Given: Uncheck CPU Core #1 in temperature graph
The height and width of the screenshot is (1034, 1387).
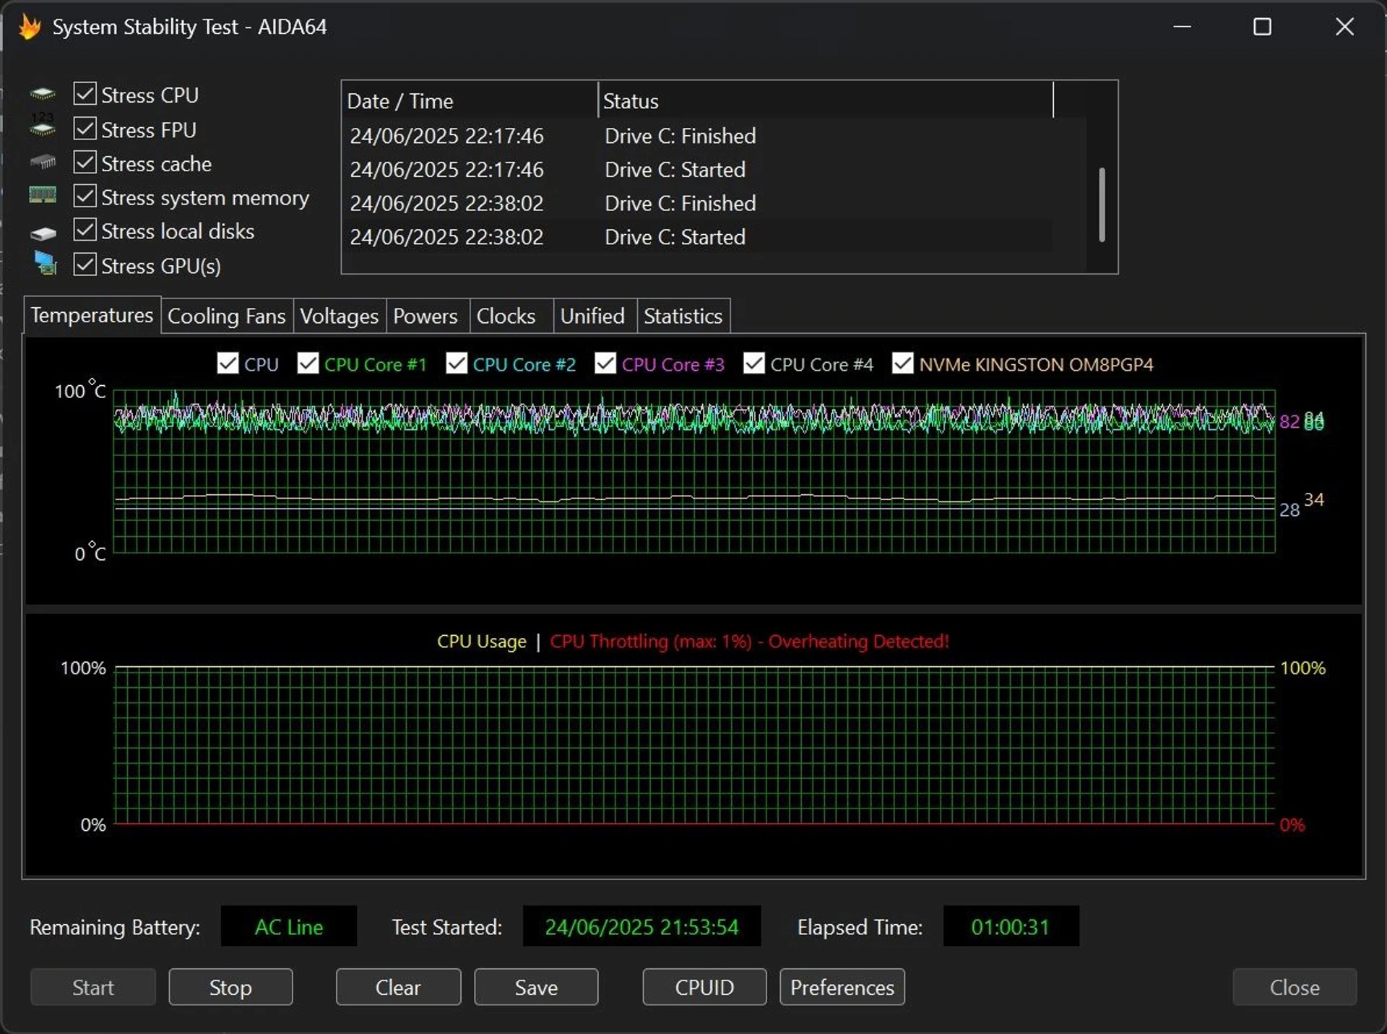Looking at the screenshot, I should pos(308,363).
